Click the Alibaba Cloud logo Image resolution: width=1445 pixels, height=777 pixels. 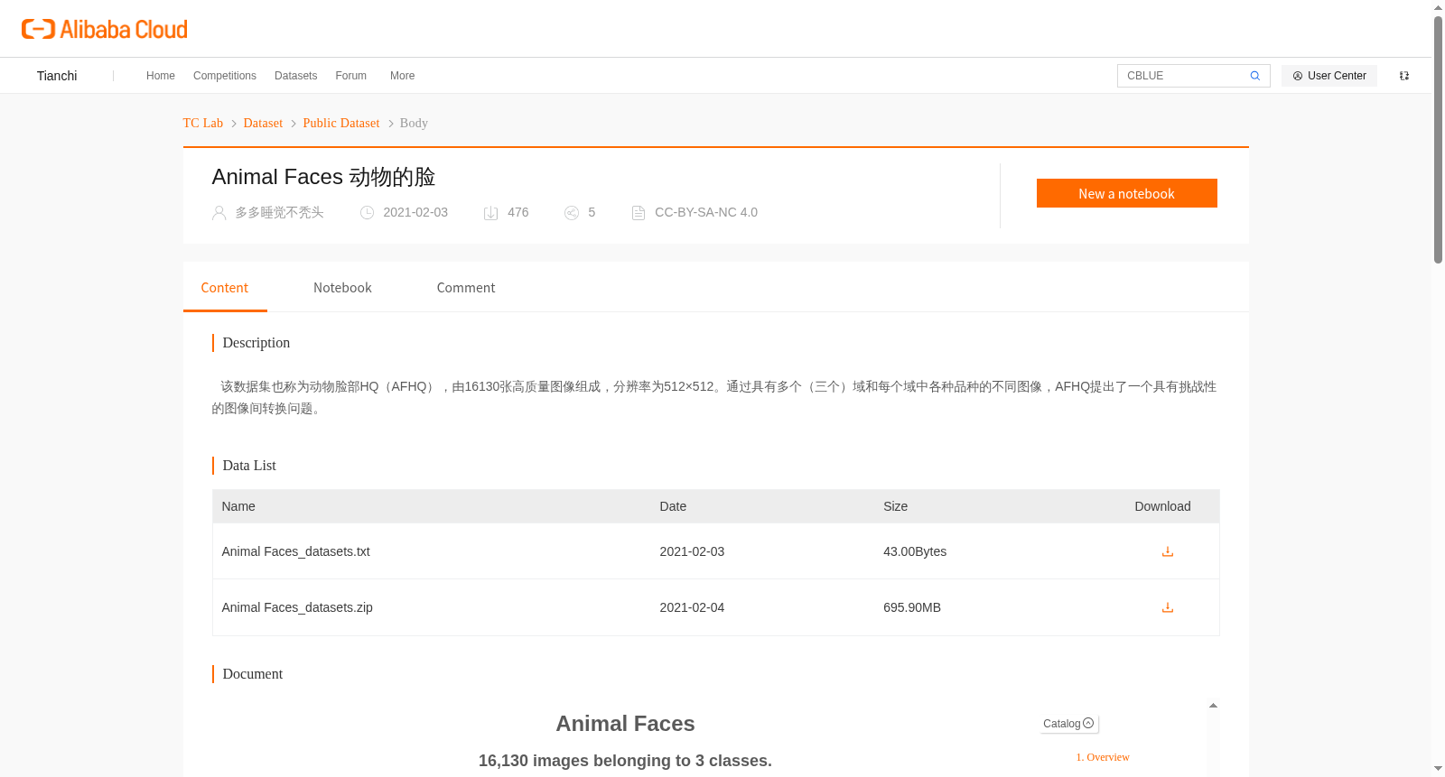click(105, 29)
